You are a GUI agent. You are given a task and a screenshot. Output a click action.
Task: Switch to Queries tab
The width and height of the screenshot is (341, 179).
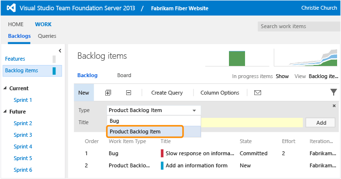pyautogui.click(x=47, y=36)
